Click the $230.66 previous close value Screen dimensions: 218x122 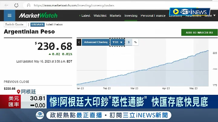point(10,88)
